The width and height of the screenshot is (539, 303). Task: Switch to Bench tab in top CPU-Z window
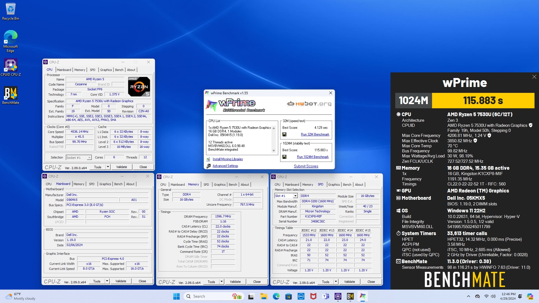coord(119,70)
